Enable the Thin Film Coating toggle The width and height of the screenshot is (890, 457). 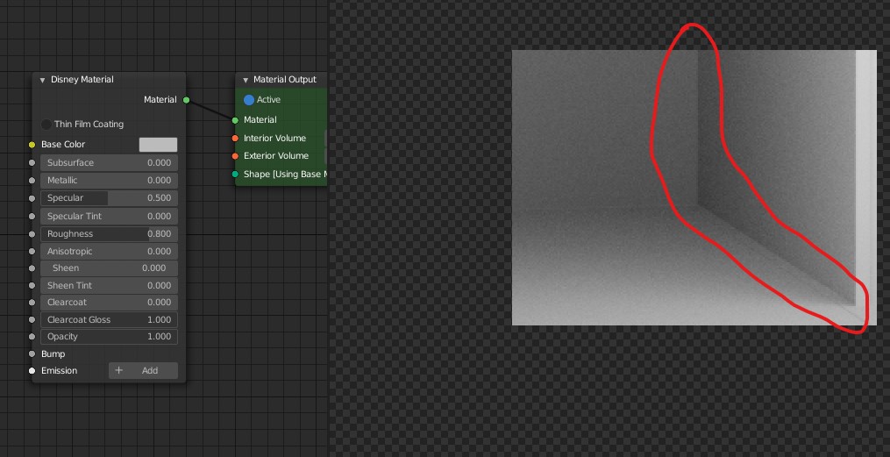tap(46, 125)
